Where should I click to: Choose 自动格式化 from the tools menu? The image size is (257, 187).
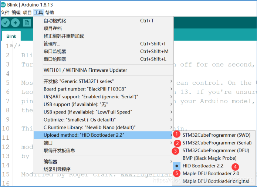point(104,21)
